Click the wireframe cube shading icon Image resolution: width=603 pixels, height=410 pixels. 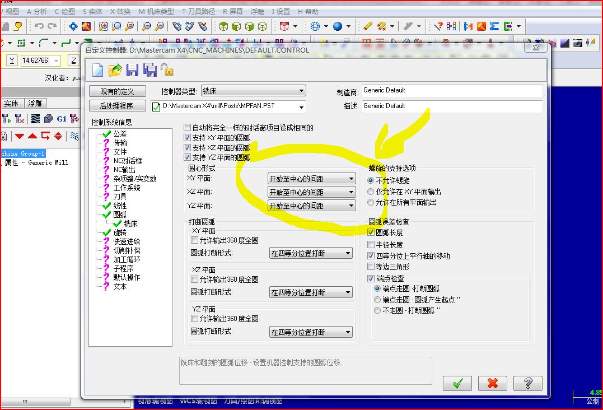pyautogui.click(x=262, y=26)
